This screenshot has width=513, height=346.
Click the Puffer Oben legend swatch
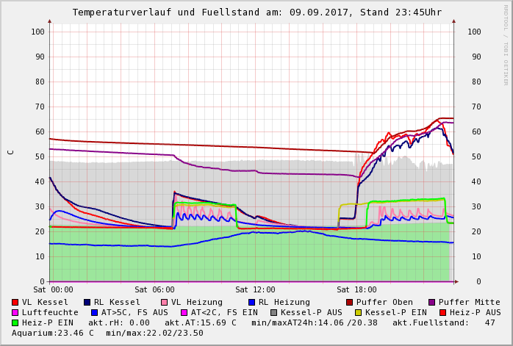pyautogui.click(x=350, y=302)
